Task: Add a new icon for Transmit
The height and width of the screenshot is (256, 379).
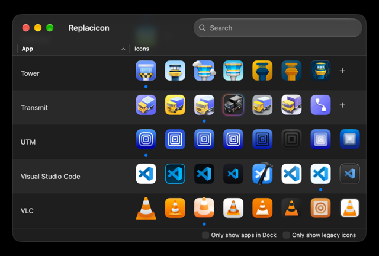Action: coord(342,105)
